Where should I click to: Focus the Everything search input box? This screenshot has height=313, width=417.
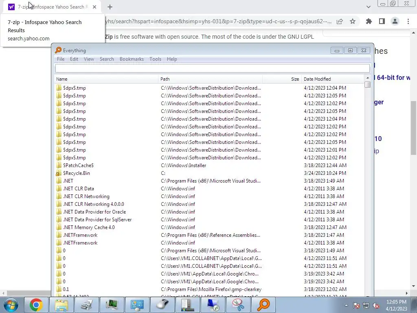click(213, 68)
